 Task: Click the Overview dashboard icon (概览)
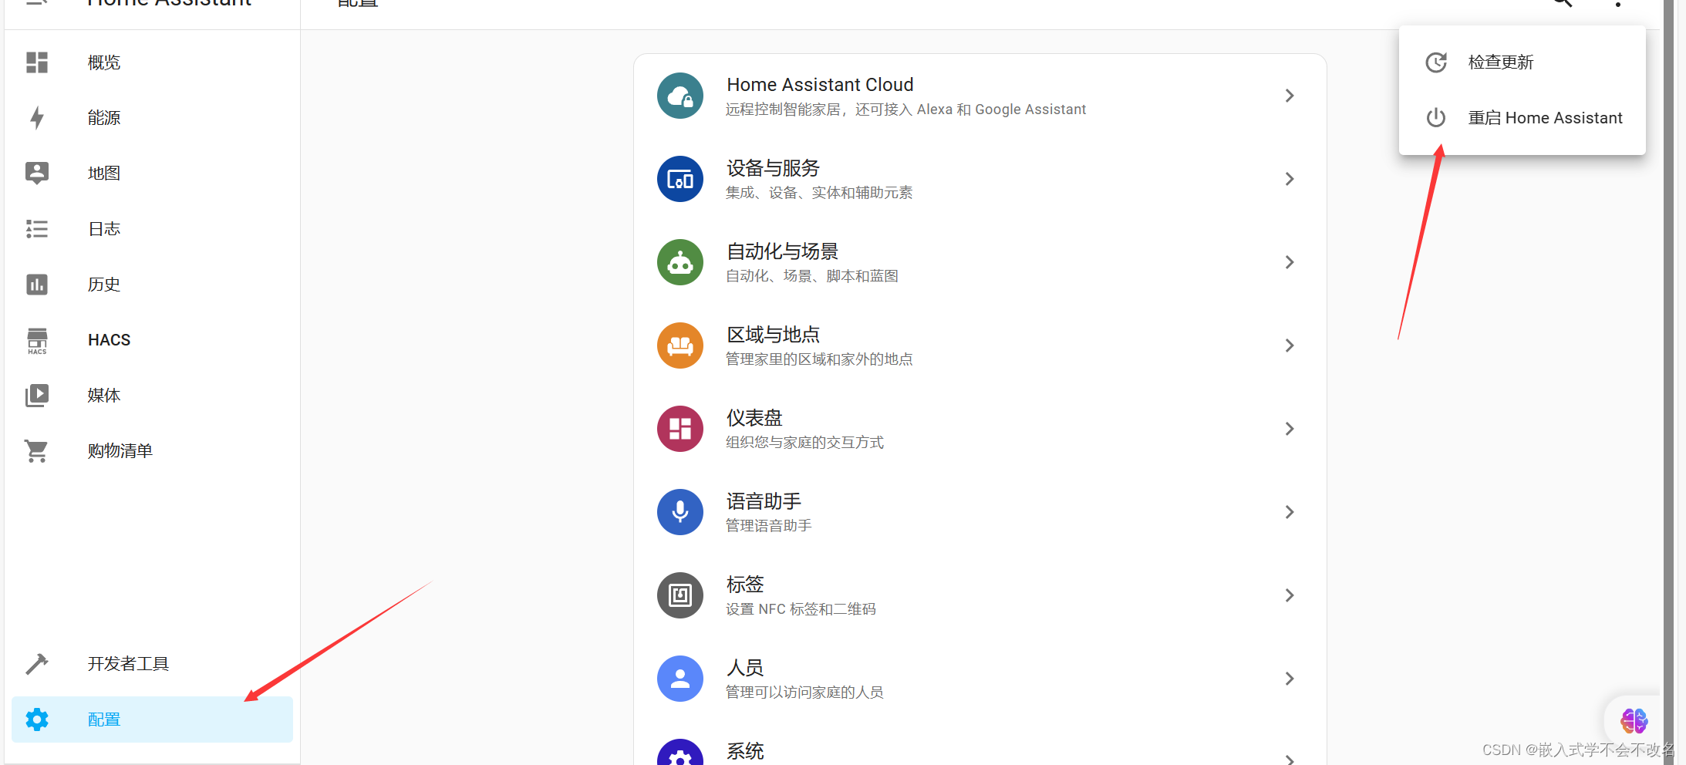[x=37, y=62]
